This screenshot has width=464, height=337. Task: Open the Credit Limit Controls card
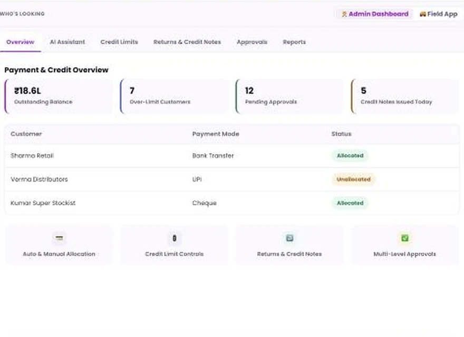point(175,245)
